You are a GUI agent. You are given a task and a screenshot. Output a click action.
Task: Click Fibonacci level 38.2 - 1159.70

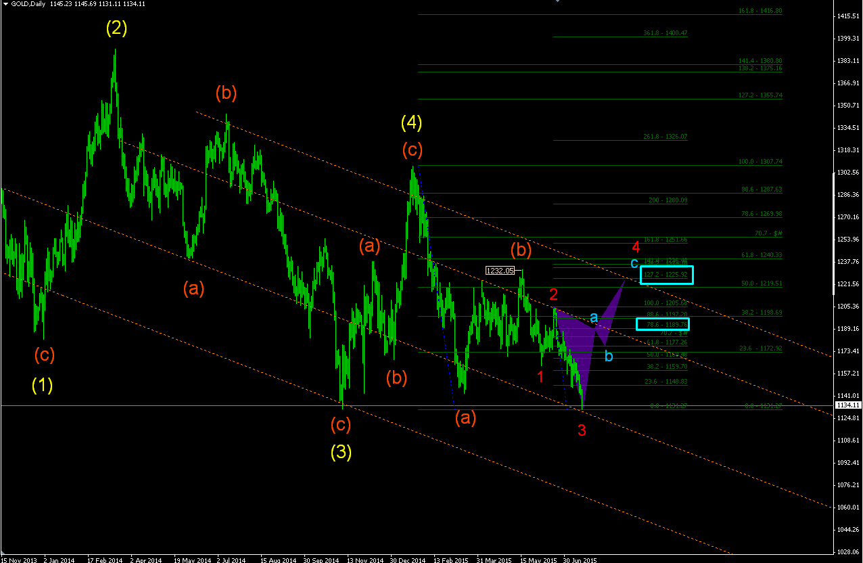coord(667,367)
